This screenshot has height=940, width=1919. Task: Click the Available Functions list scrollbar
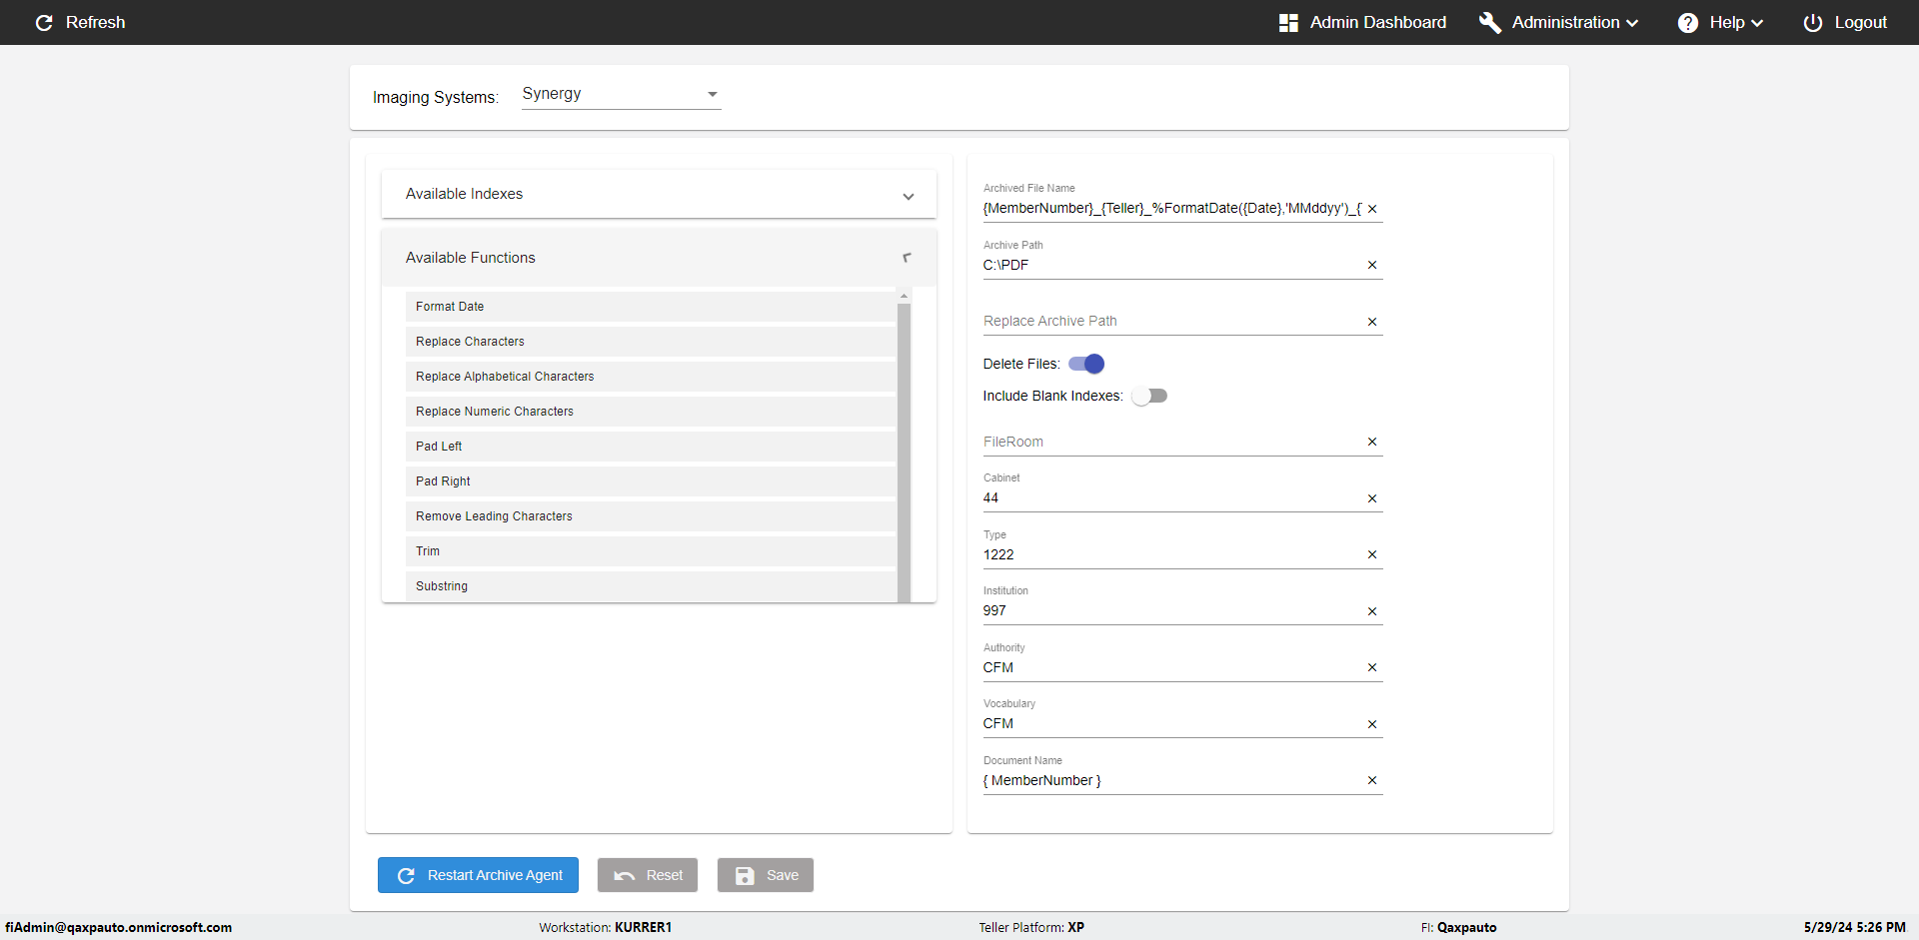pos(905,452)
